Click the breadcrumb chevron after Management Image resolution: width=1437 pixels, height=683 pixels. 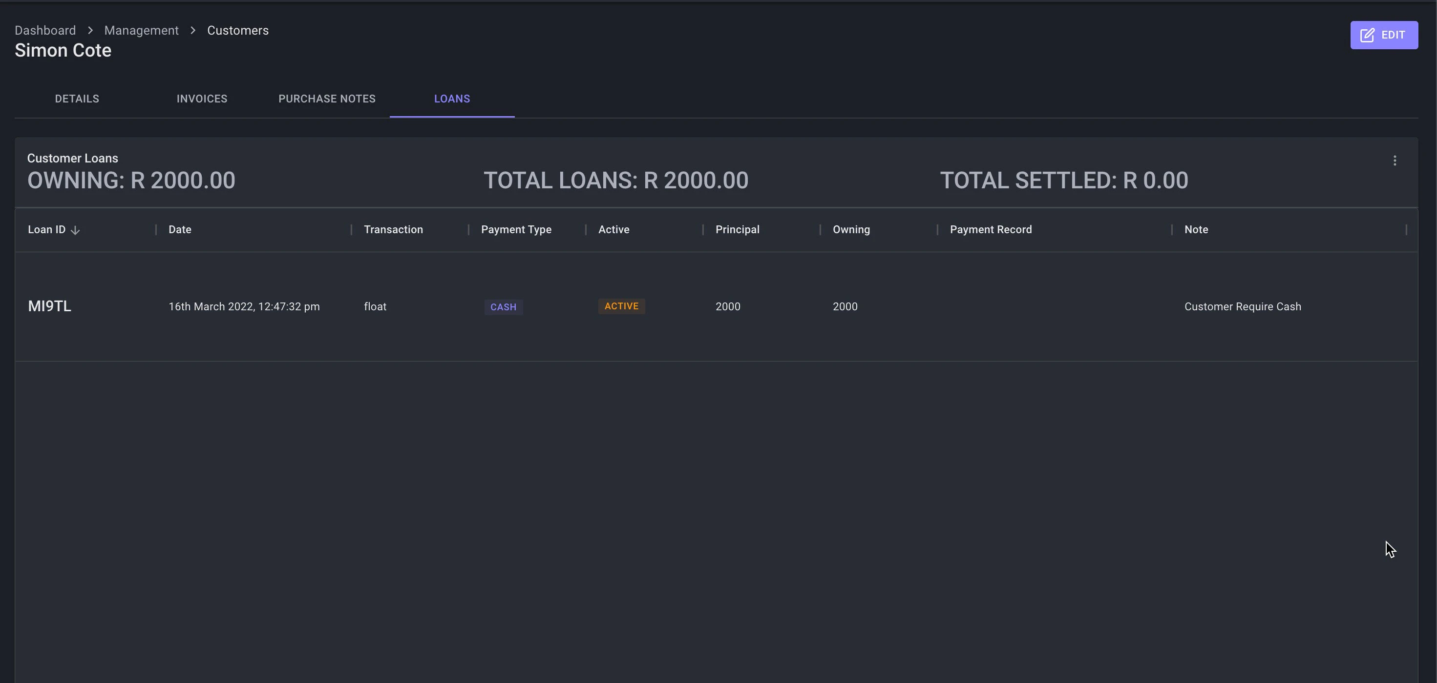pos(193,30)
